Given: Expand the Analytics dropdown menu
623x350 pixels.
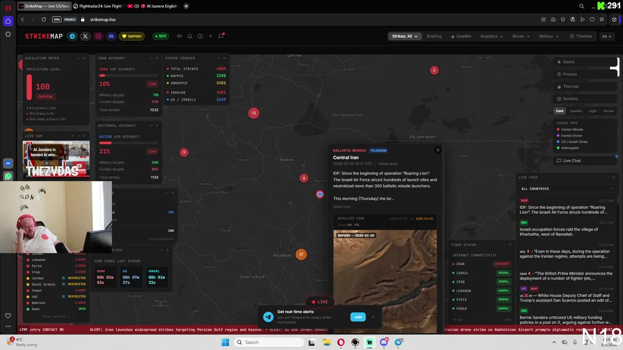Looking at the screenshot, I should pos(492,36).
